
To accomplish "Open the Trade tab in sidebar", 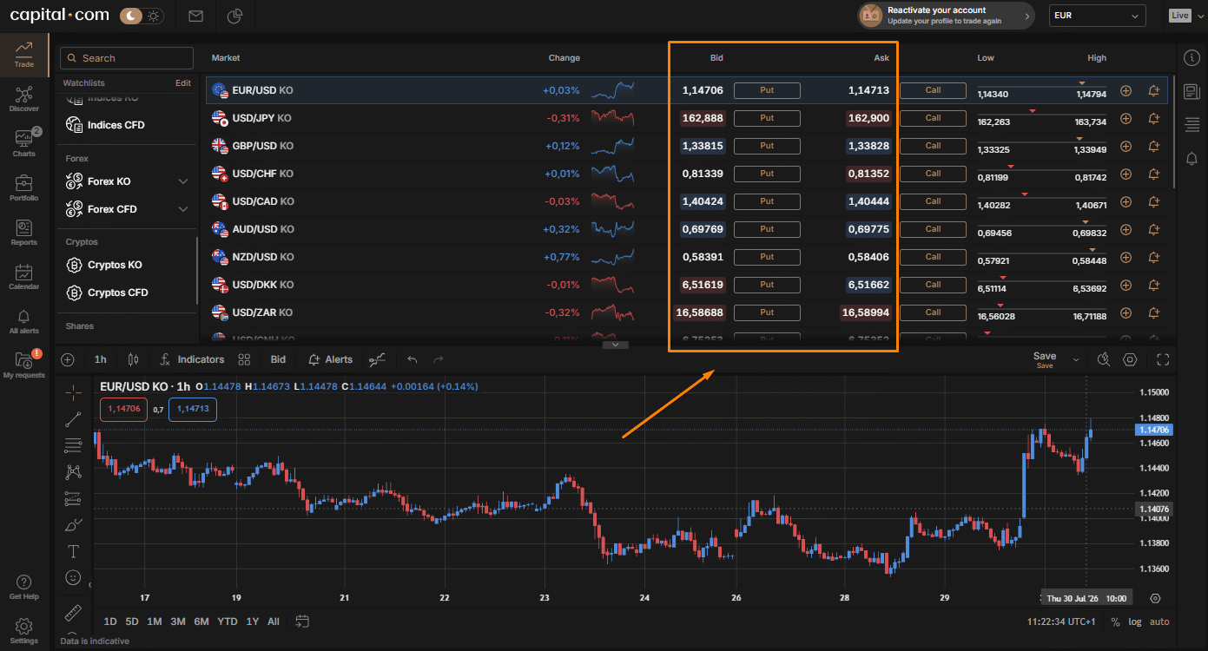I will coord(23,54).
